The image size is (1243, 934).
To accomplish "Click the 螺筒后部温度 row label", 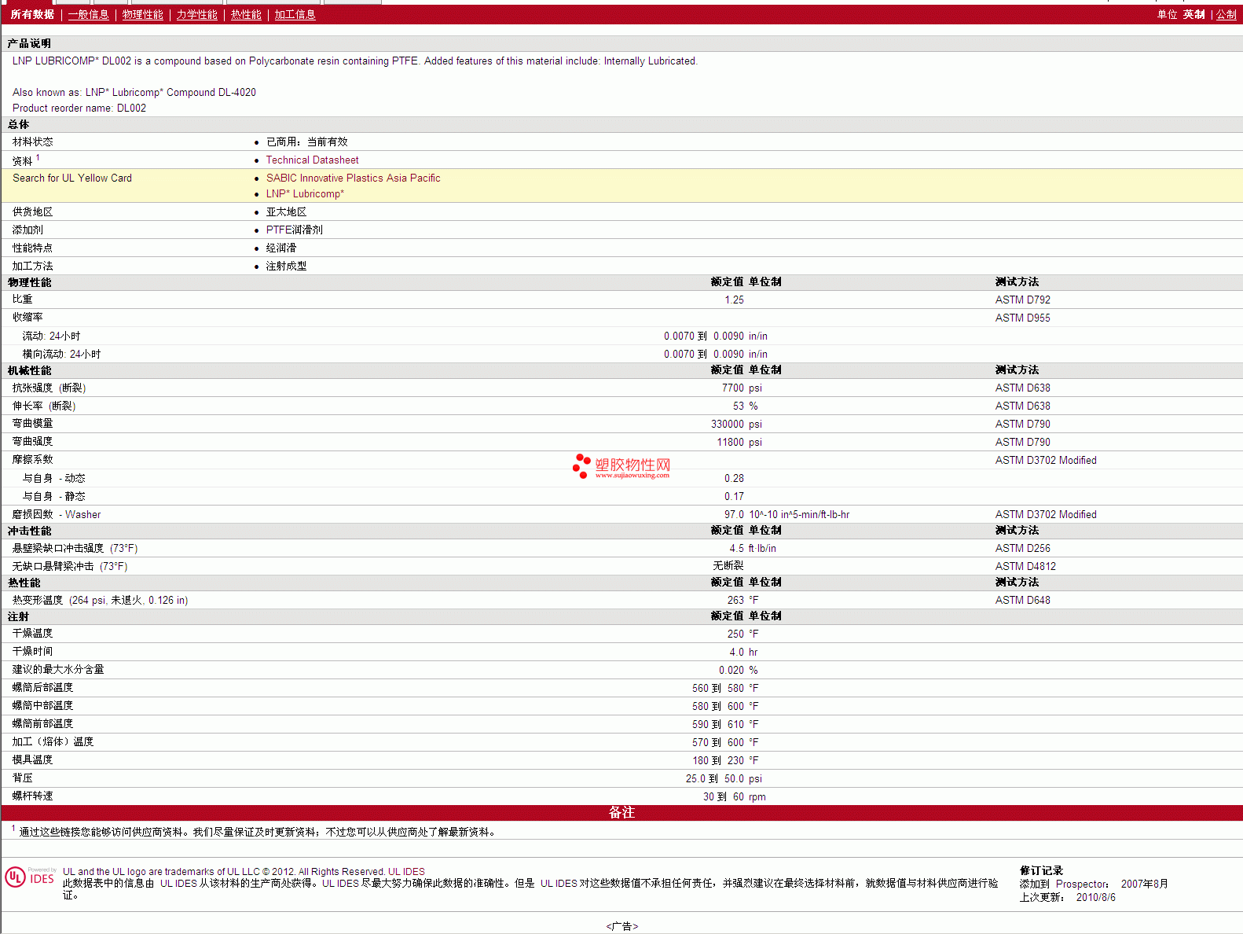I will 42,687.
